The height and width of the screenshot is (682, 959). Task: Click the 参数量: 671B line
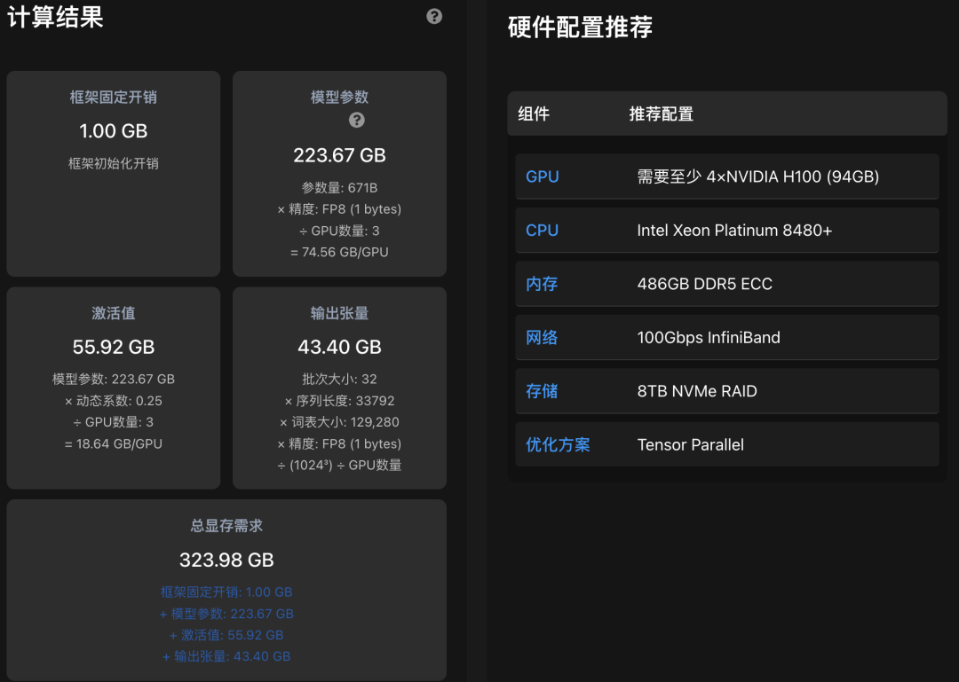point(339,188)
